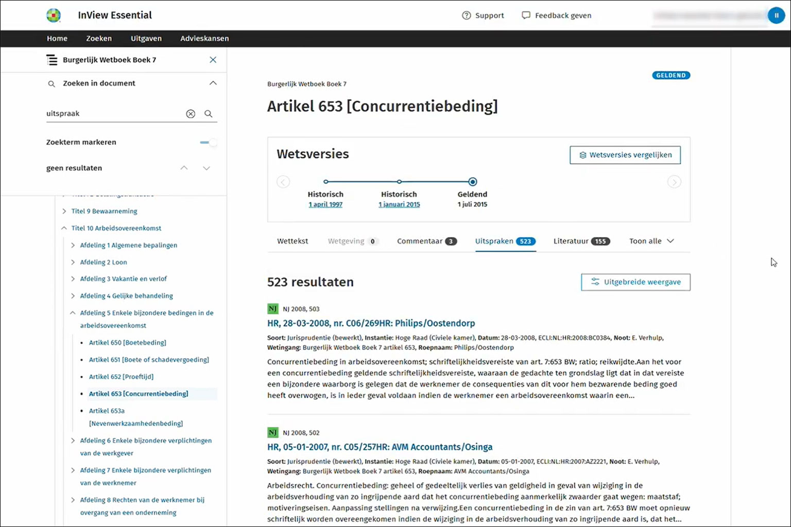
Task: Select the 1 januari 2015 timeline marker
Action: point(399,182)
